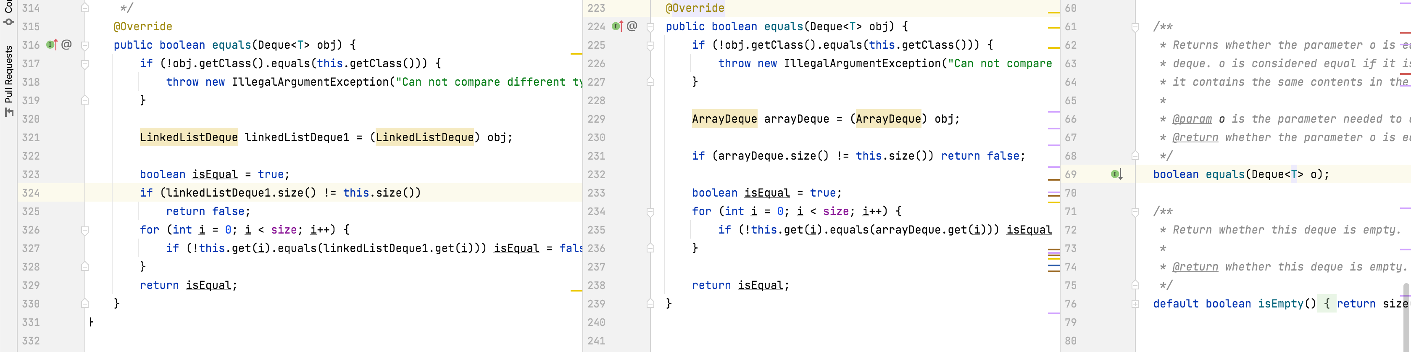Image resolution: width=1411 pixels, height=352 pixels.
Task: Click line number 233 in the middle editor
Action: pyautogui.click(x=596, y=193)
